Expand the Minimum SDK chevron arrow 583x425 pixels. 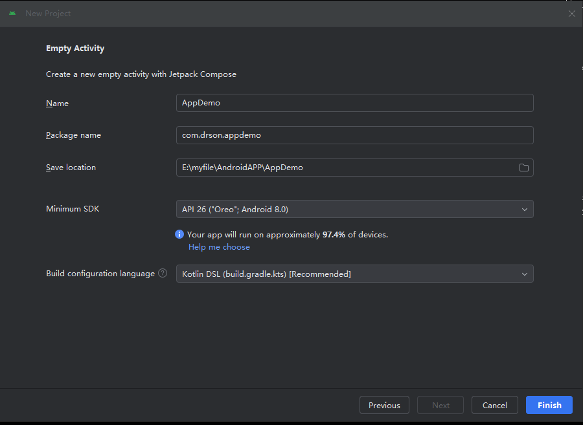point(524,210)
